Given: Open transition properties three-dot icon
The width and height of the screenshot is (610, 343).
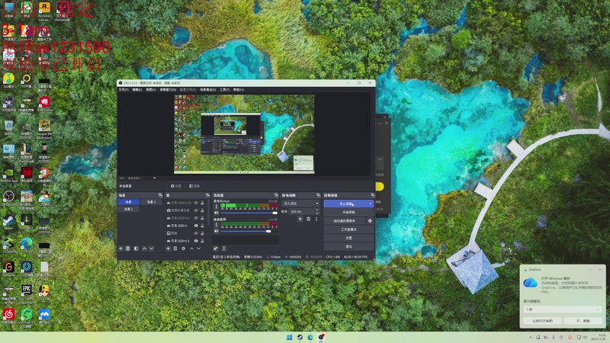Looking at the screenshot, I should pos(316,220).
